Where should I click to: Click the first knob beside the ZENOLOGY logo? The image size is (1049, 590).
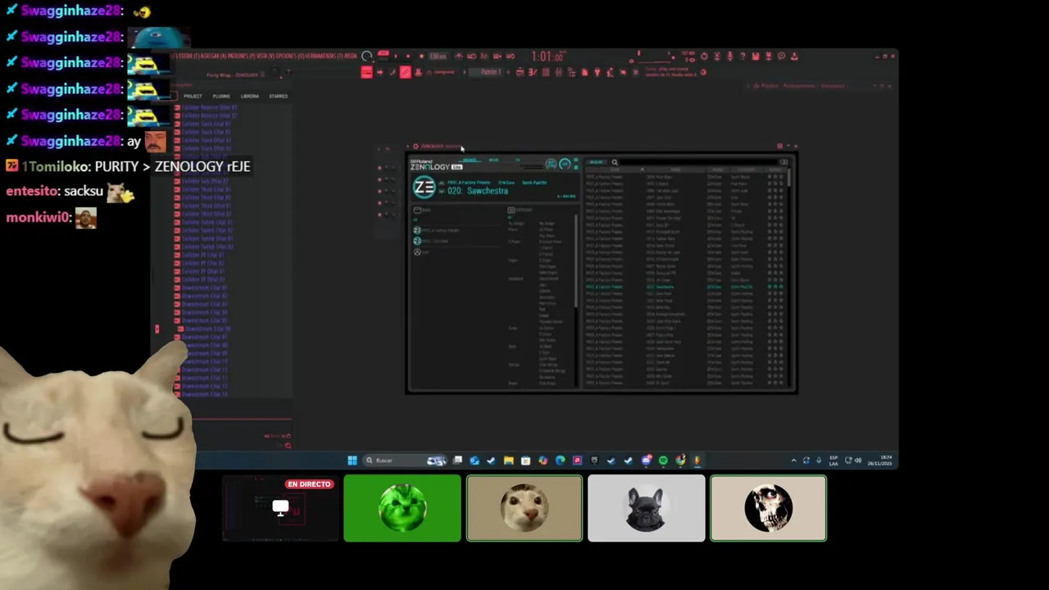(551, 163)
